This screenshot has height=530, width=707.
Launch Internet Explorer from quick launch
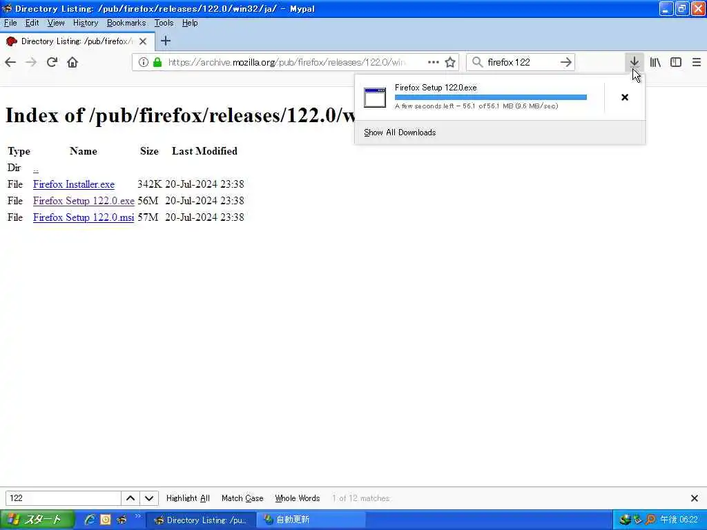tap(89, 520)
